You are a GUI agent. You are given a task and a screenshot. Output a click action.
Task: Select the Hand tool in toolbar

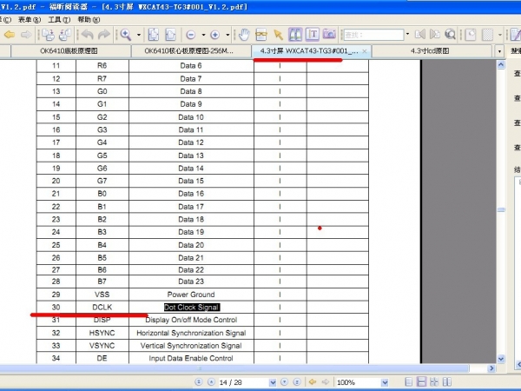245,35
